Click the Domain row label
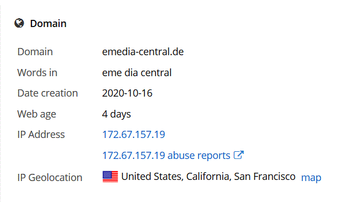The width and height of the screenshot is (342, 202). [x=35, y=52]
